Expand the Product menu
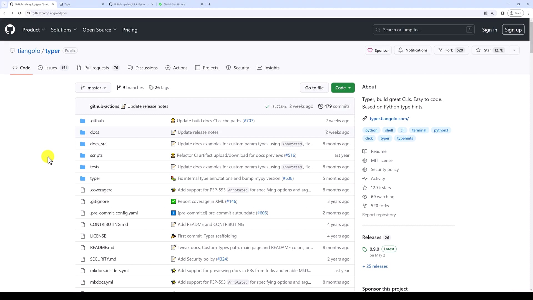Image resolution: width=533 pixels, height=300 pixels. pyautogui.click(x=34, y=30)
